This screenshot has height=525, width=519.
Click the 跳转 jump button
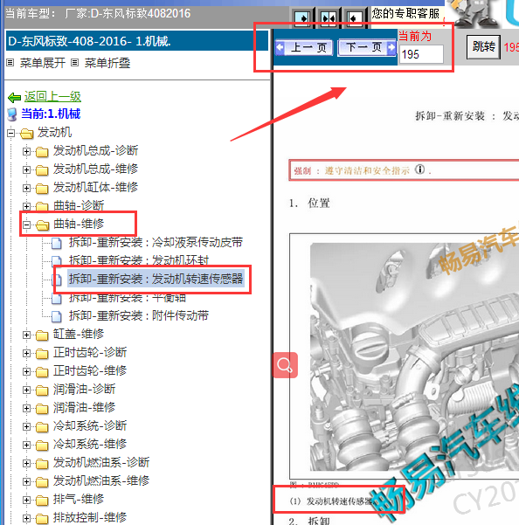pyautogui.click(x=484, y=47)
